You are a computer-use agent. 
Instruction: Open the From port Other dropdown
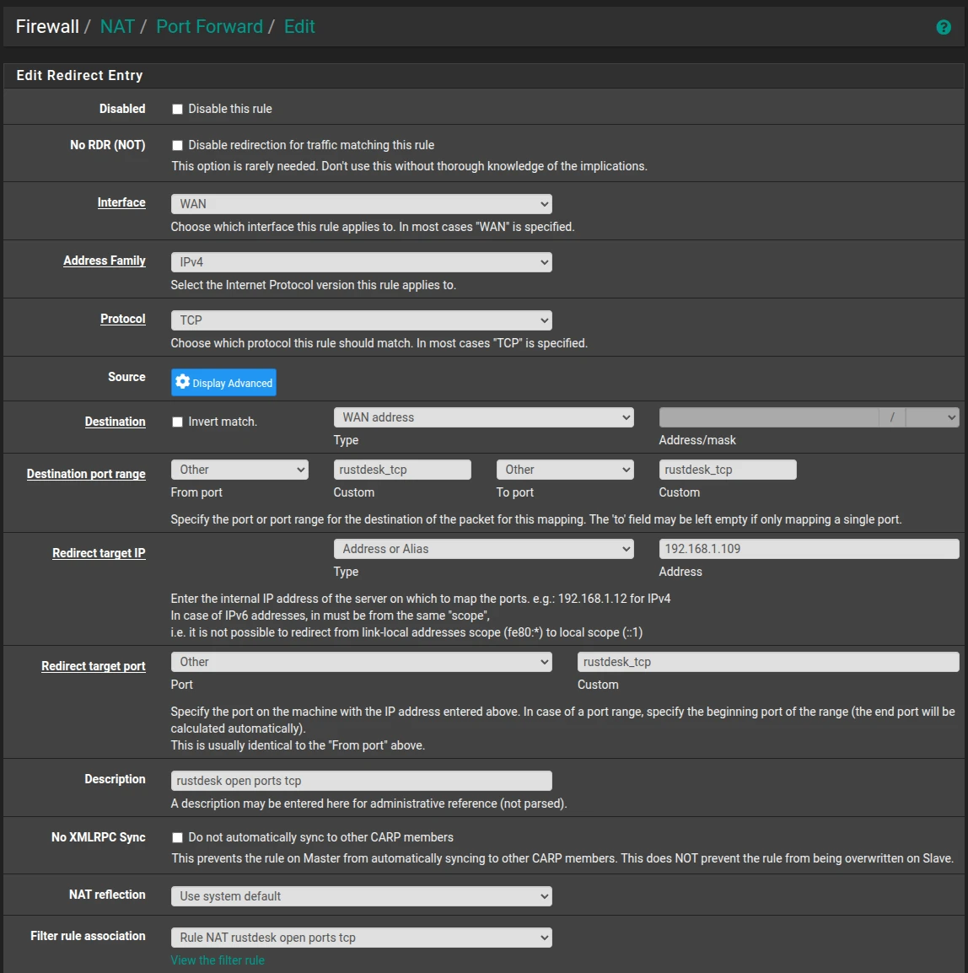click(x=239, y=470)
